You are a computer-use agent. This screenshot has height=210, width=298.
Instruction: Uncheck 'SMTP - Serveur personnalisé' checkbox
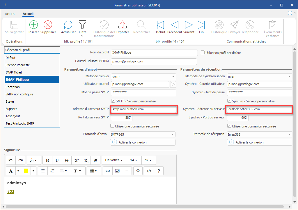click(113, 101)
